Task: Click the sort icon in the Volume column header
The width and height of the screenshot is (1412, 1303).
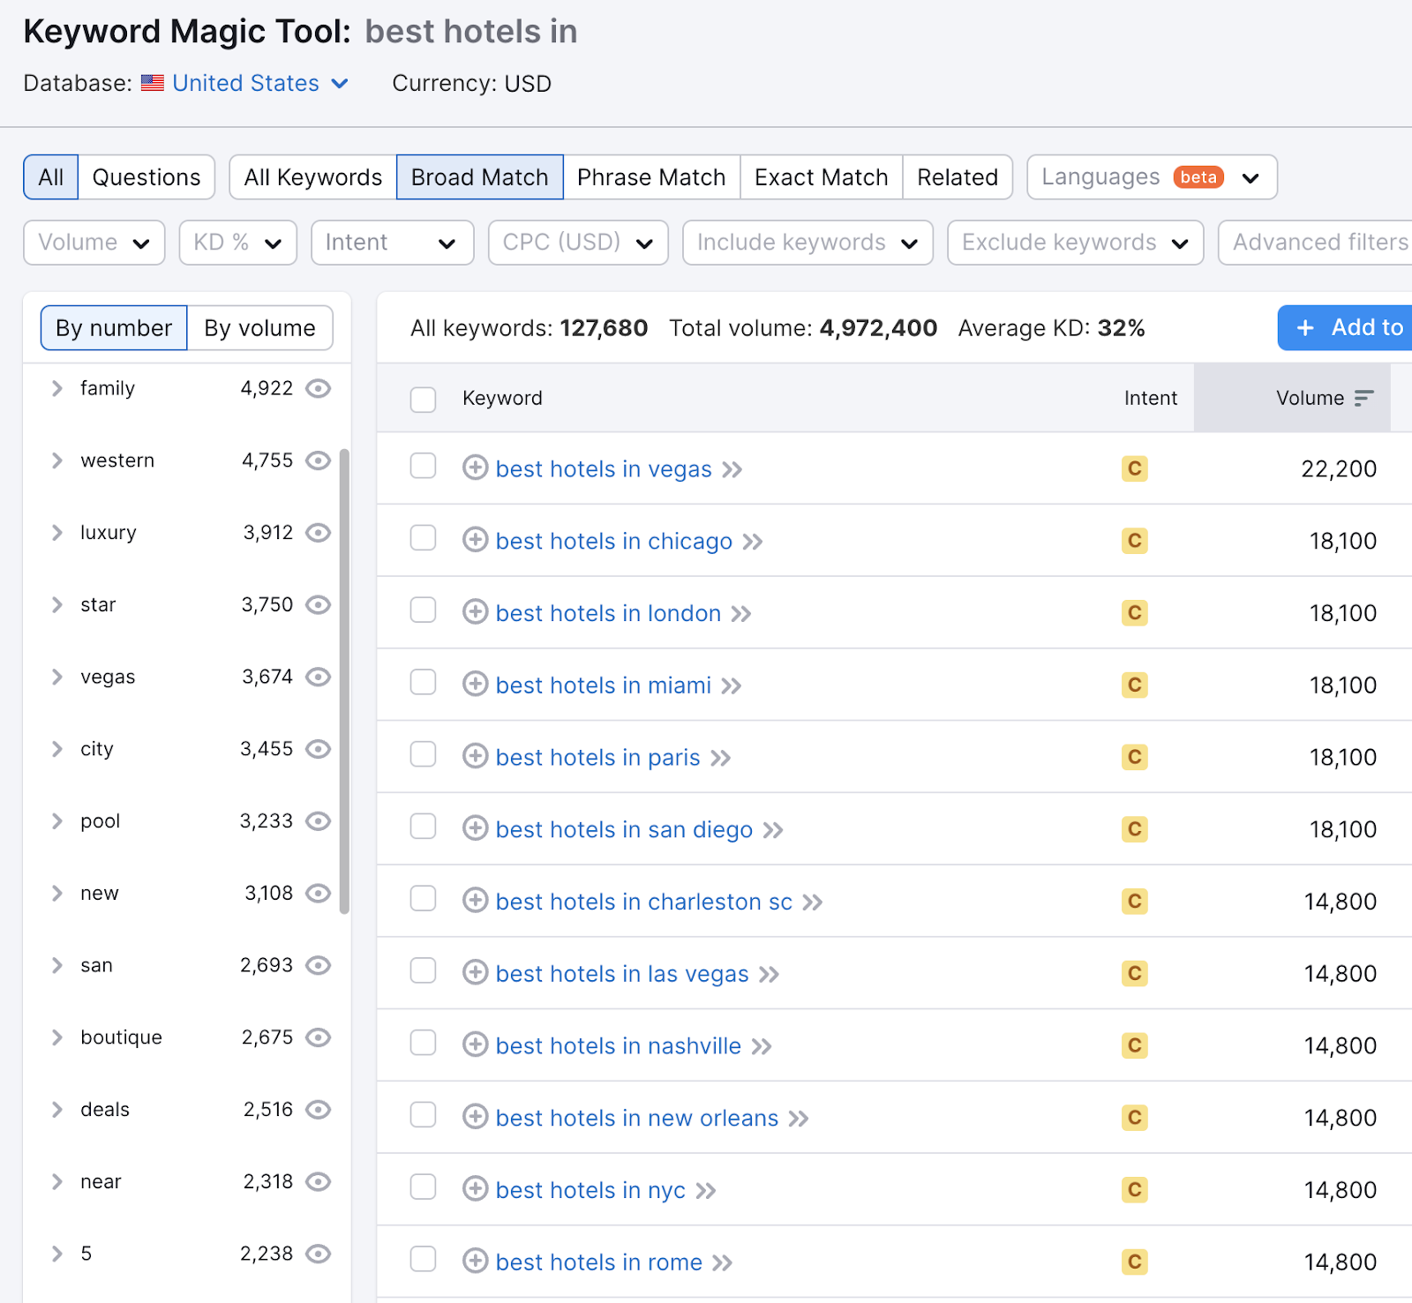Action: 1363,398
